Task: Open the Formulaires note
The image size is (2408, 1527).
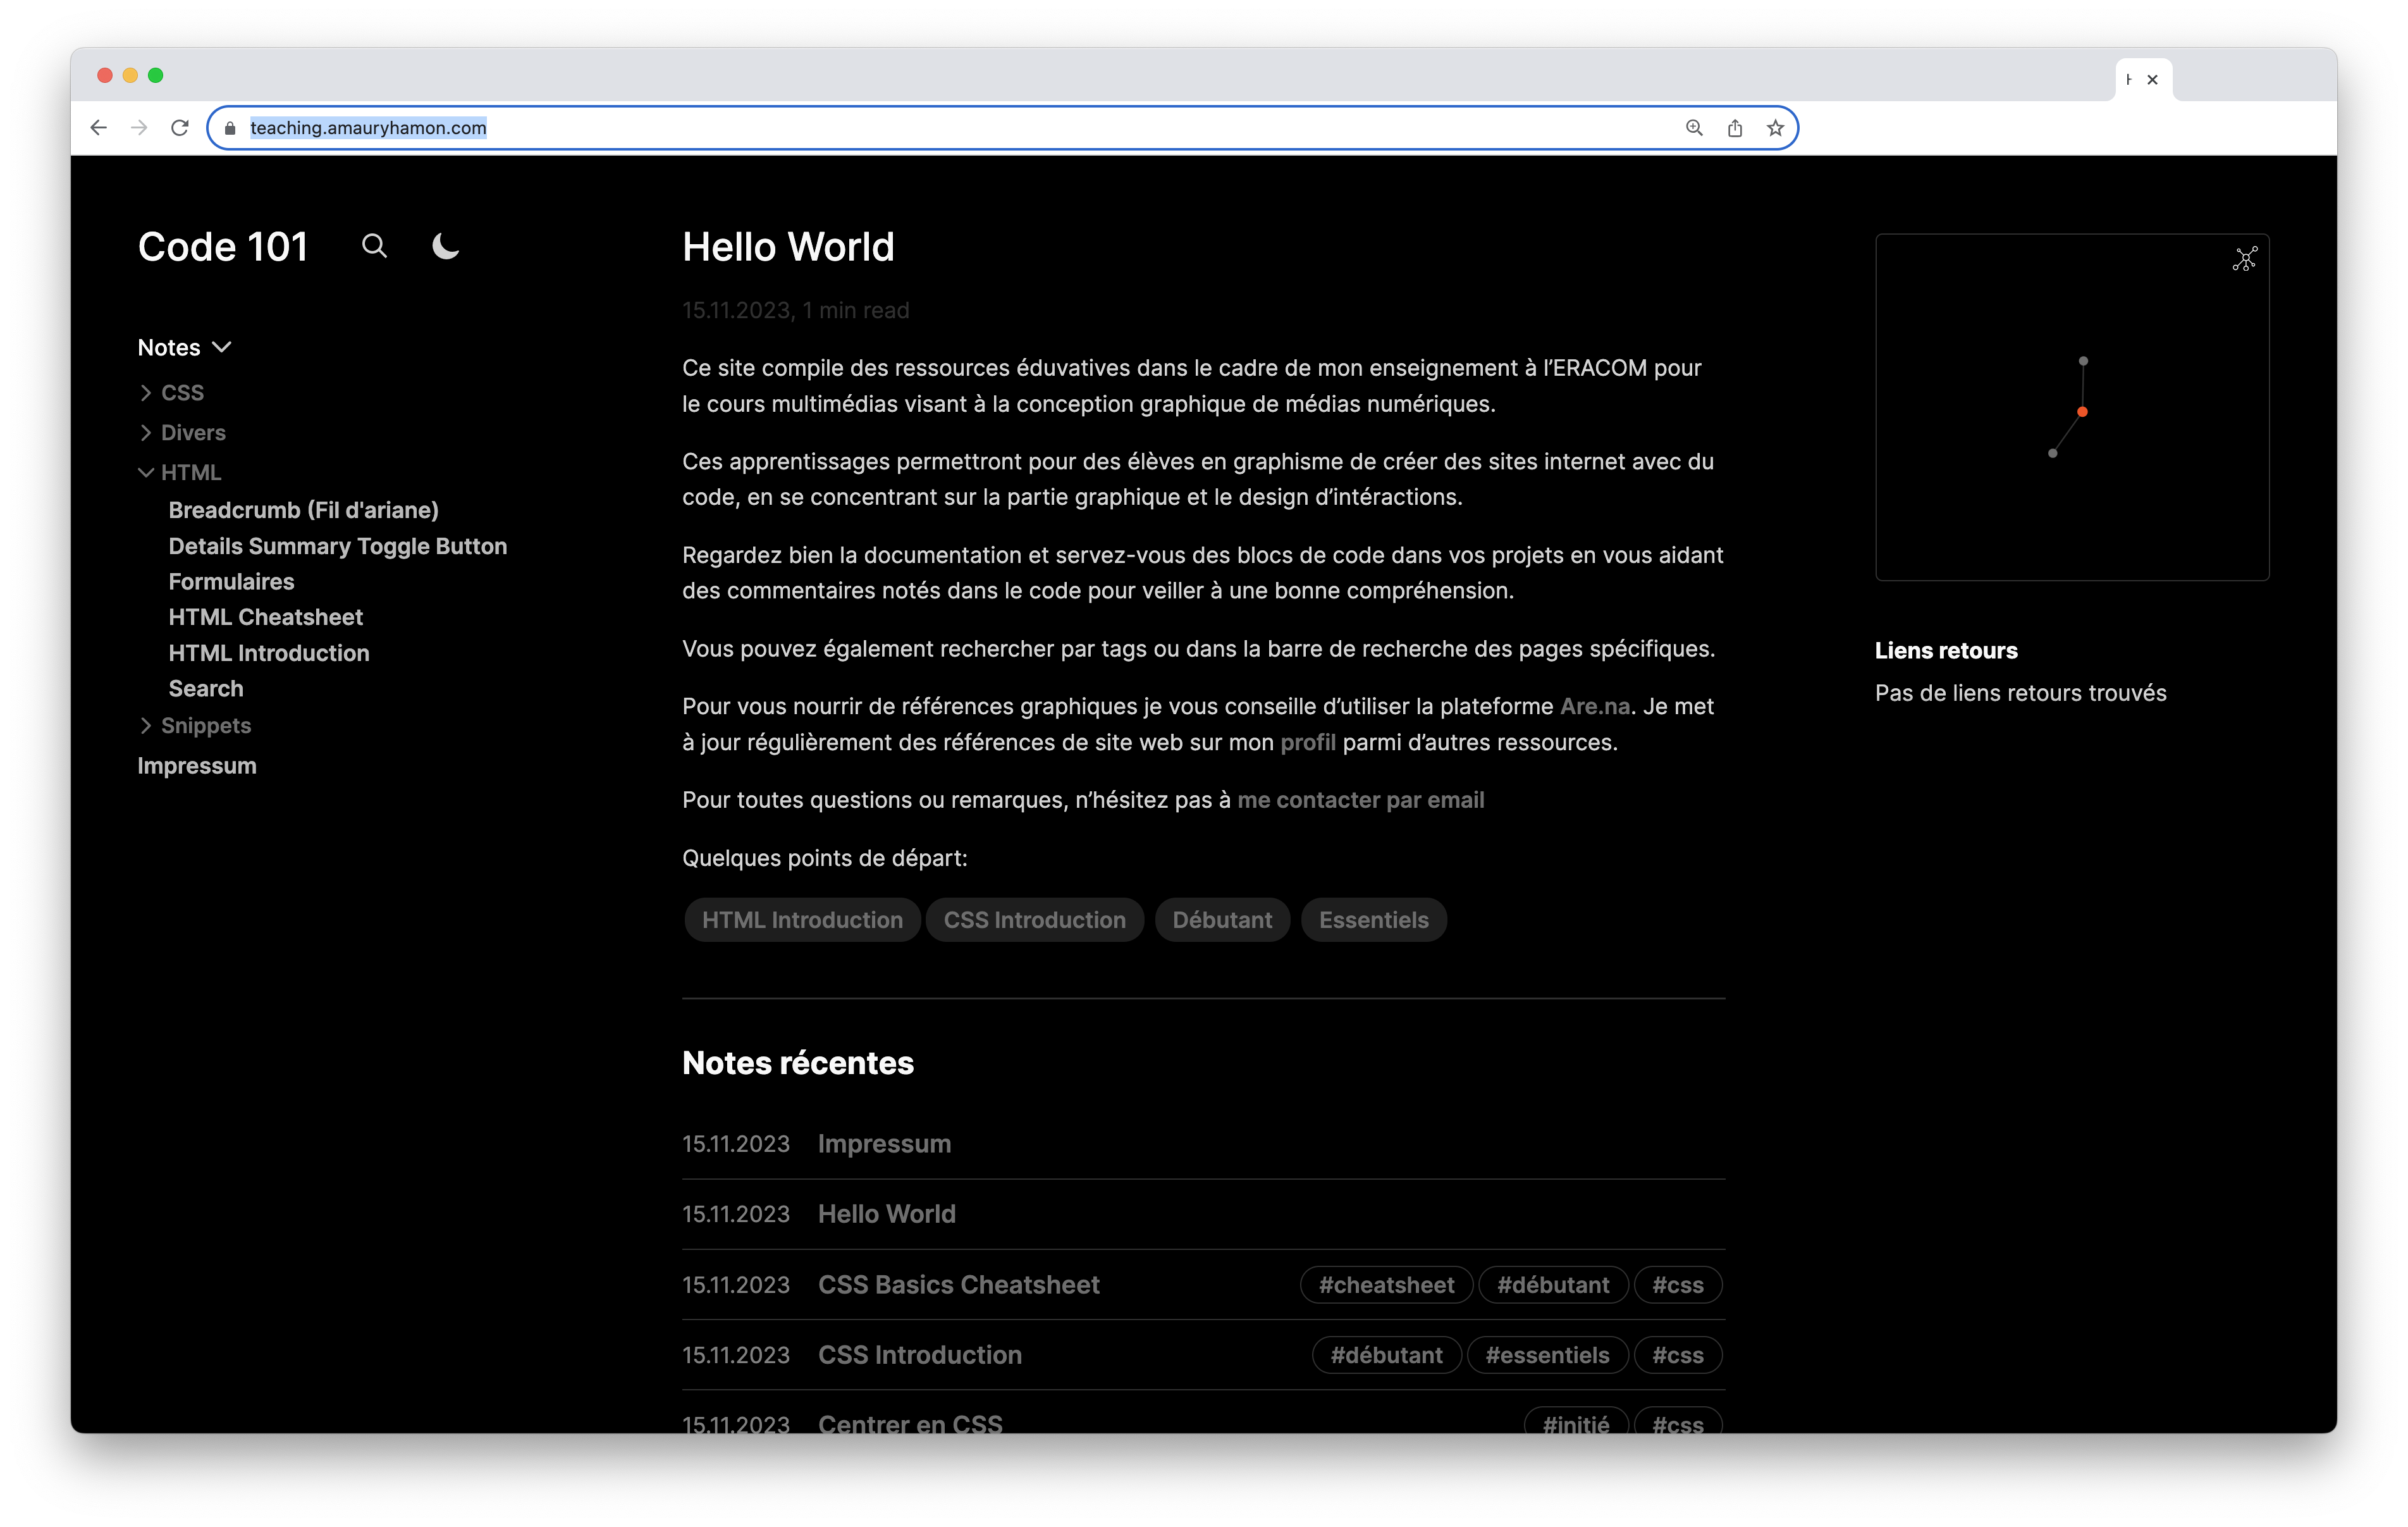Action: coord(231,581)
